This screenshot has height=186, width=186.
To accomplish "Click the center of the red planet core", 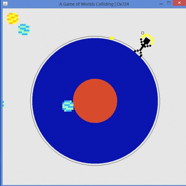I will (95, 101).
